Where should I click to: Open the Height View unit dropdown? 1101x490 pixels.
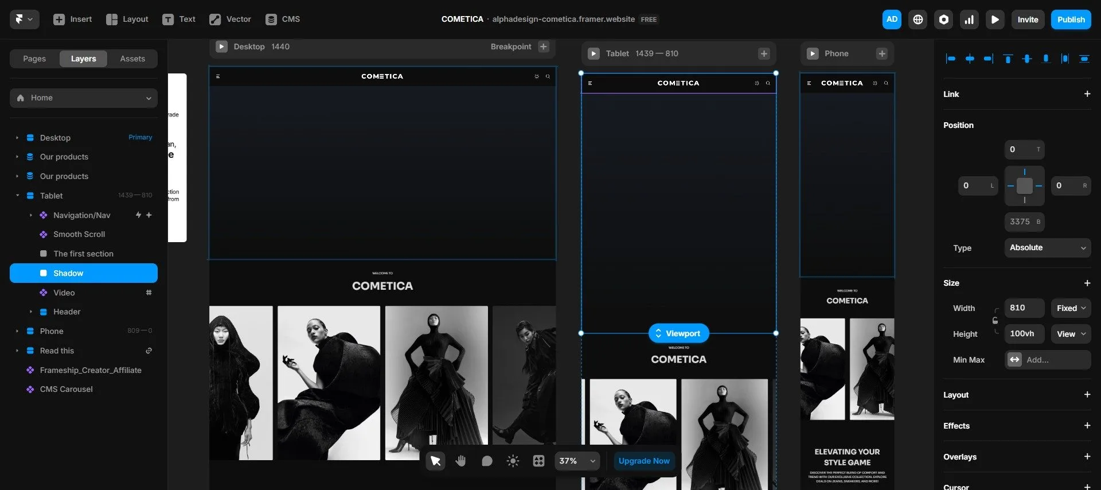point(1071,334)
